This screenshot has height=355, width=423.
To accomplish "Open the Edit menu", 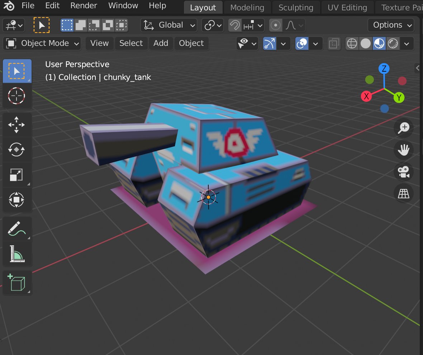I will (52, 6).
